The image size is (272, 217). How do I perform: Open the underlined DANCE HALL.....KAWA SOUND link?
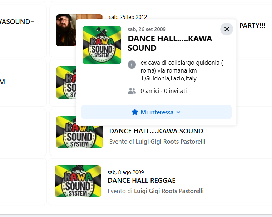coord(156,131)
